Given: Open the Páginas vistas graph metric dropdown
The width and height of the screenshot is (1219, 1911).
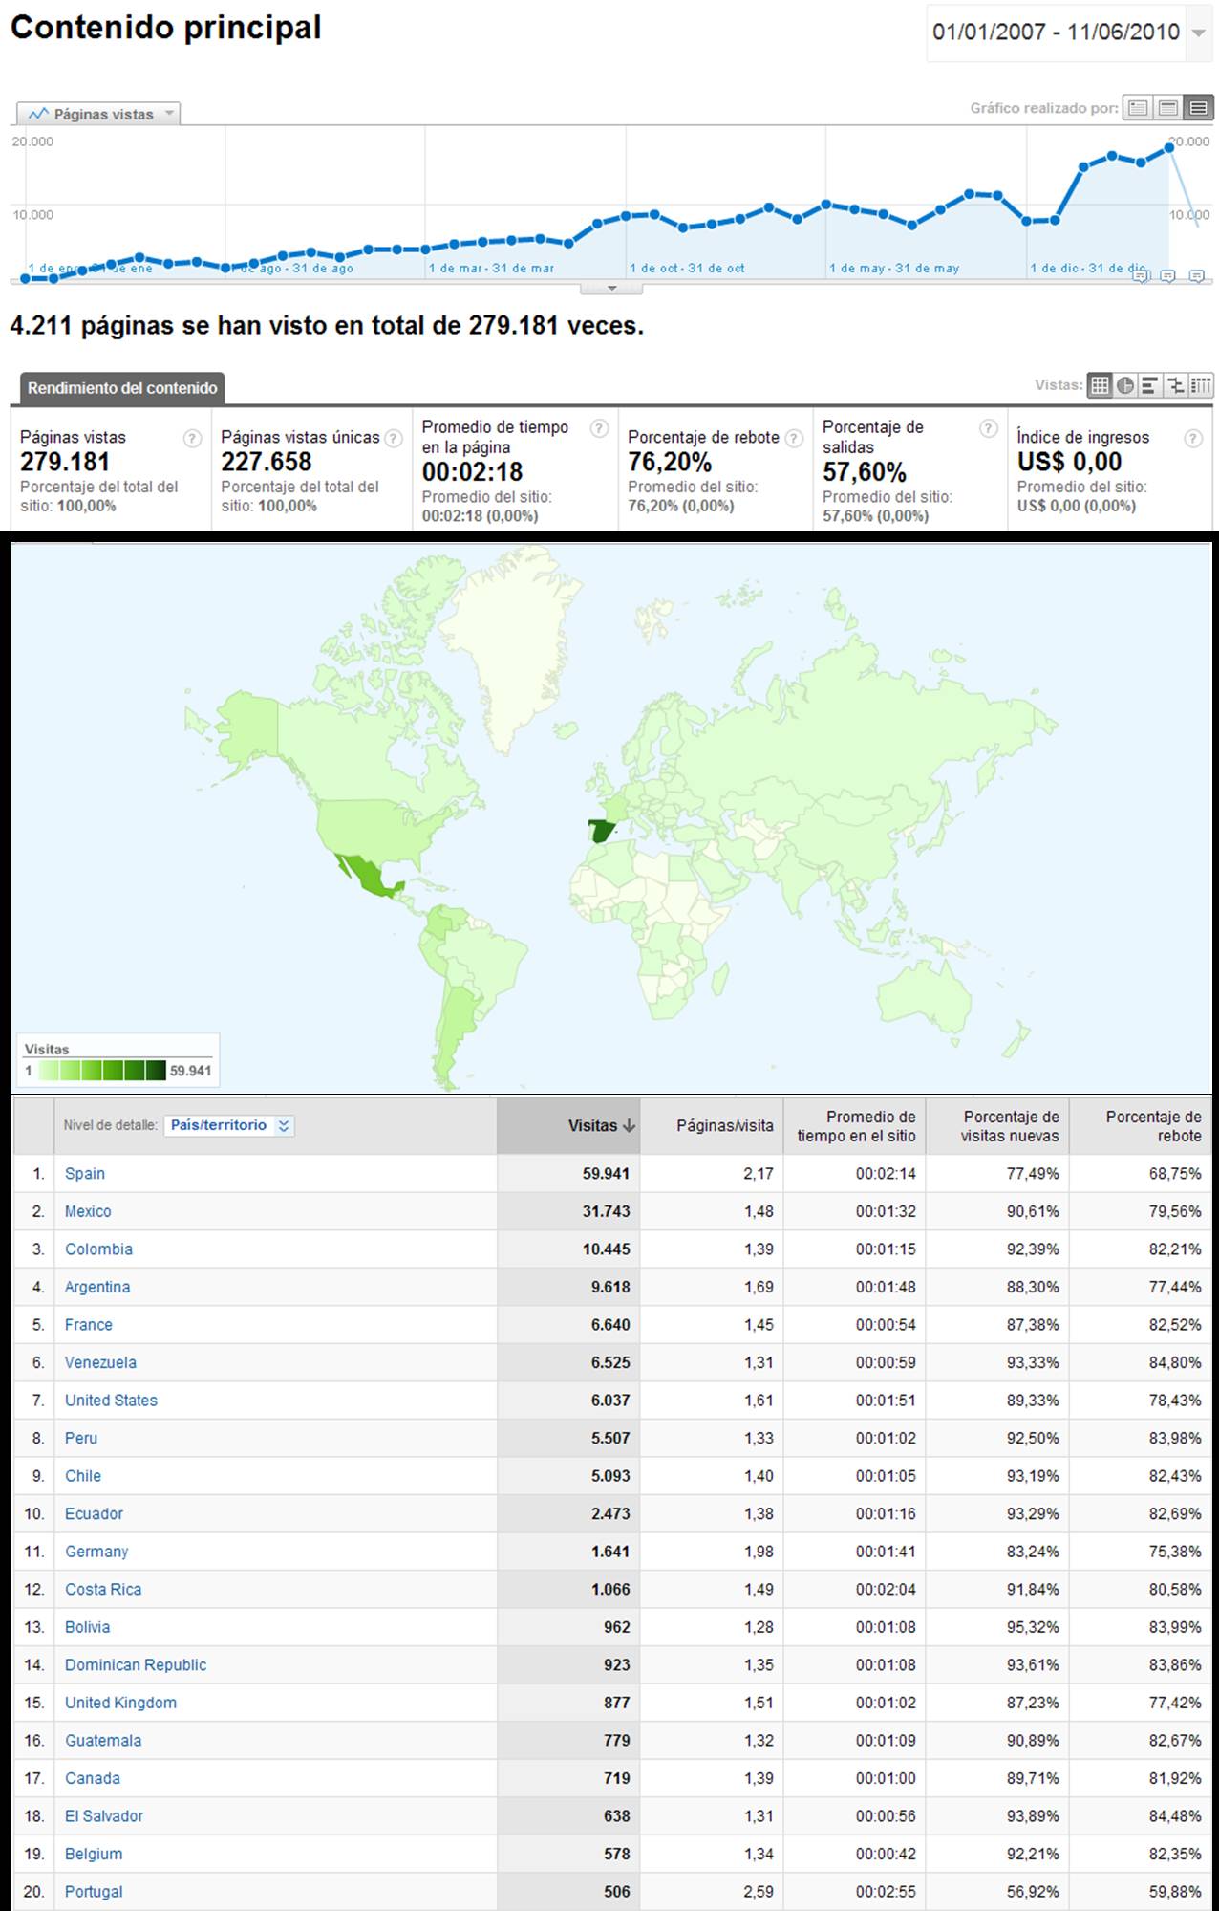Looking at the screenshot, I should tap(98, 114).
